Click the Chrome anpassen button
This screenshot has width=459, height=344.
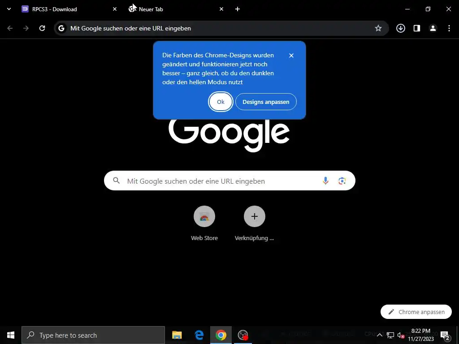point(416,312)
